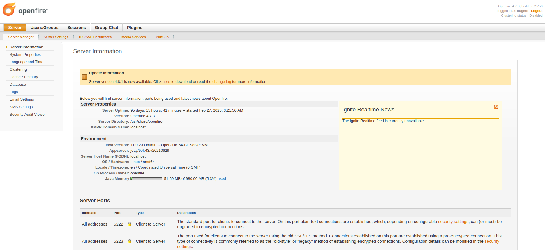Switch to the Sessions tab
The height and width of the screenshot is (250, 545).
76,28
